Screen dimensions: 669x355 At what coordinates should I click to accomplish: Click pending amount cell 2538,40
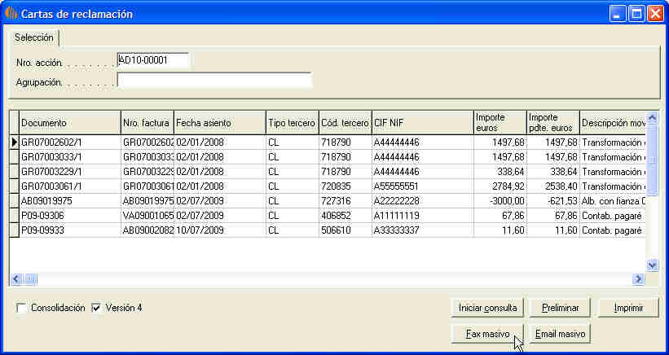[553, 186]
